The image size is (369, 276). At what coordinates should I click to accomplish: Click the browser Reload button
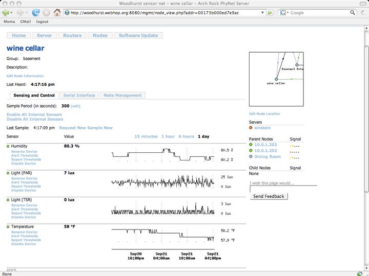(36, 12)
